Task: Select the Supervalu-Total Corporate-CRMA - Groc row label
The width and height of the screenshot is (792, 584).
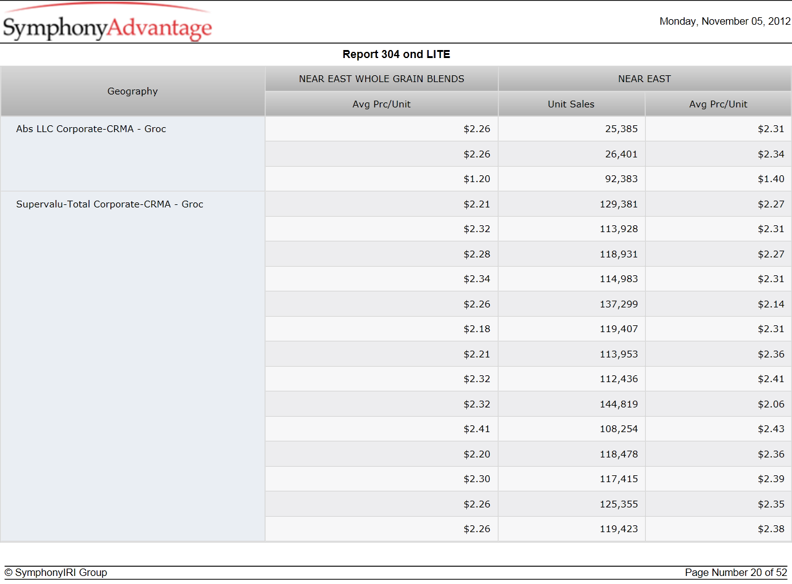Action: [110, 204]
